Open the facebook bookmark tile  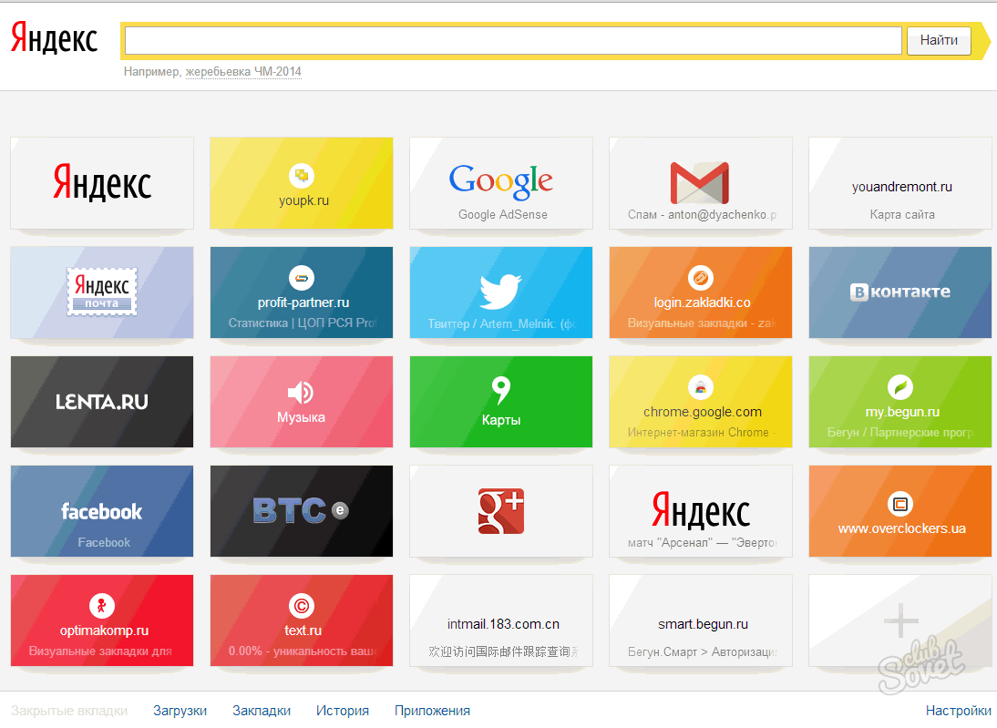[x=101, y=511]
